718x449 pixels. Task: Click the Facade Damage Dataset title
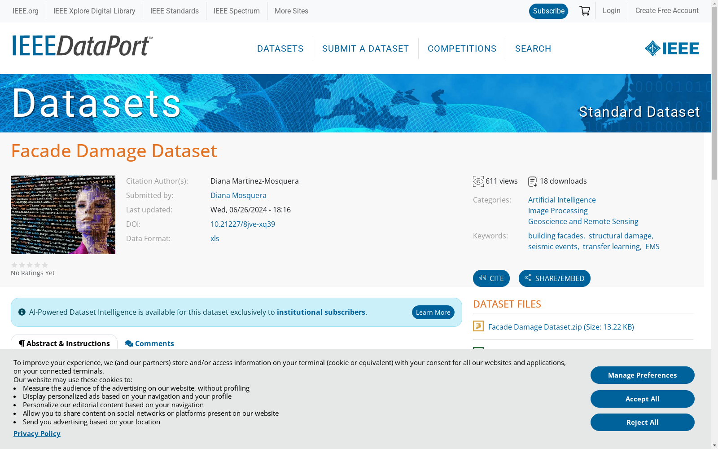click(x=114, y=151)
